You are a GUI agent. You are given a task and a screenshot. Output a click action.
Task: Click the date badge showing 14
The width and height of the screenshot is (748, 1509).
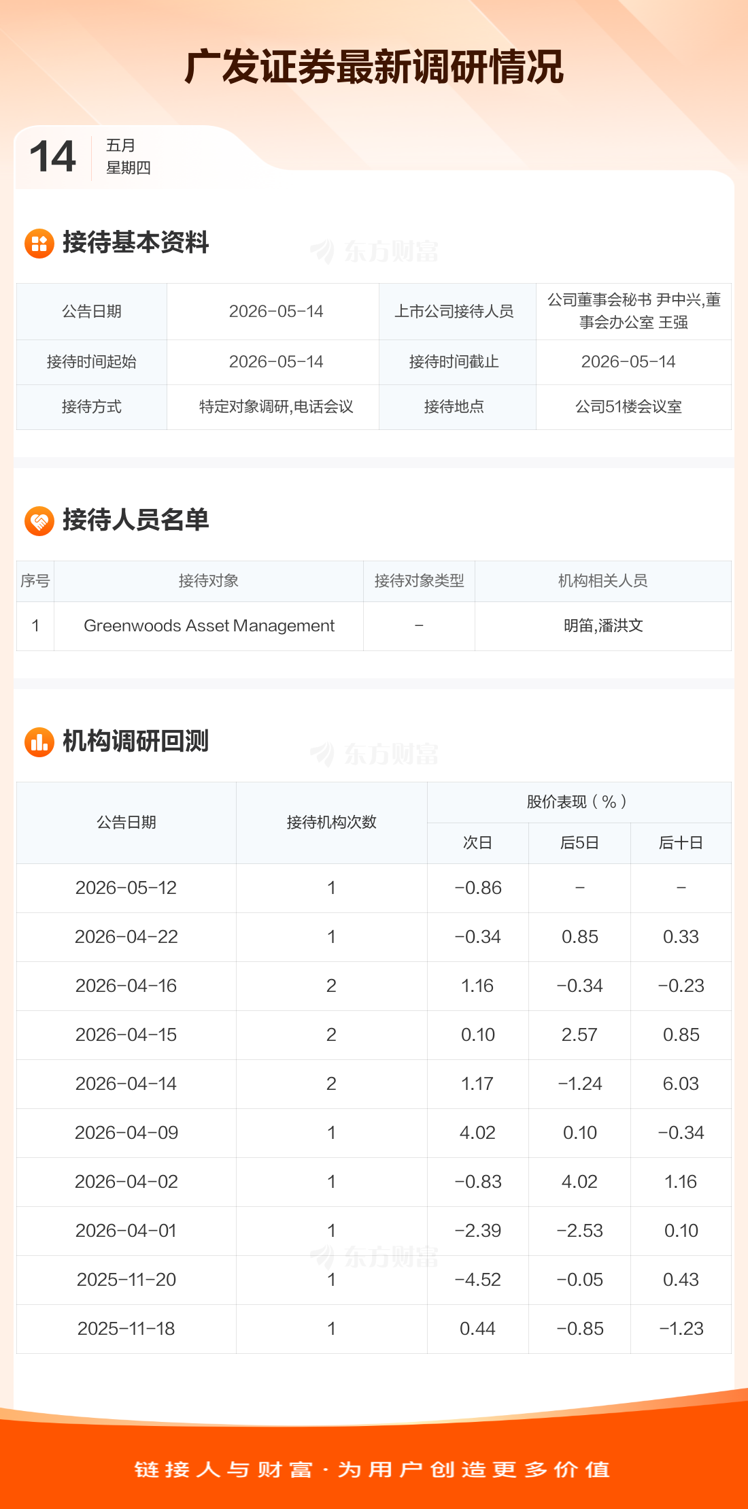(53, 156)
